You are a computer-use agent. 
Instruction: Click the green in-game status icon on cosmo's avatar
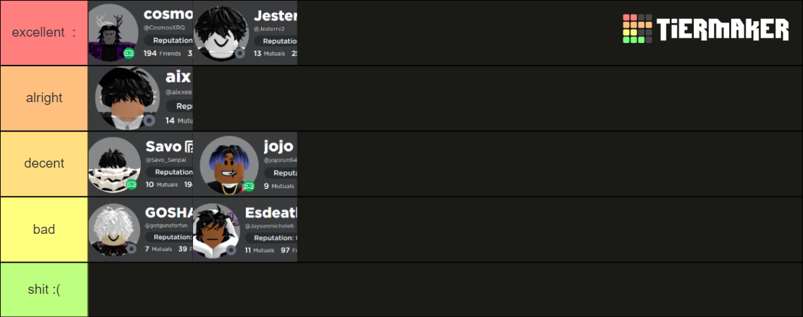(x=129, y=54)
